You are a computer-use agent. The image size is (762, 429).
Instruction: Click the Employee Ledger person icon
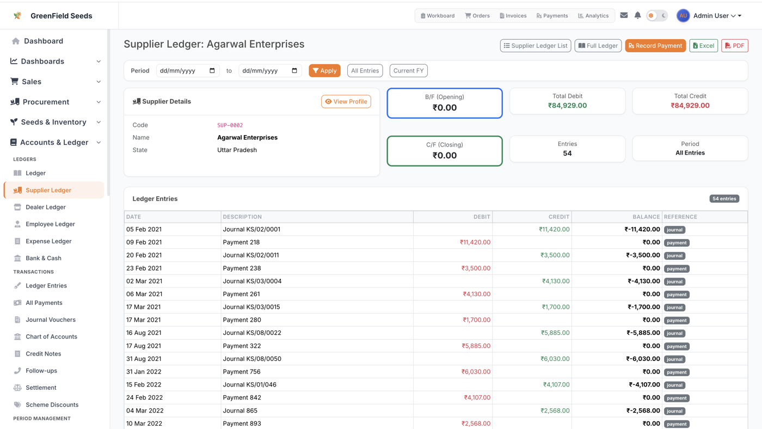pos(17,224)
